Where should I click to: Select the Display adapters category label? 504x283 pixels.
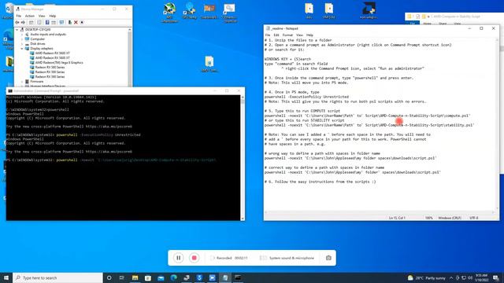pyautogui.click(x=42, y=49)
